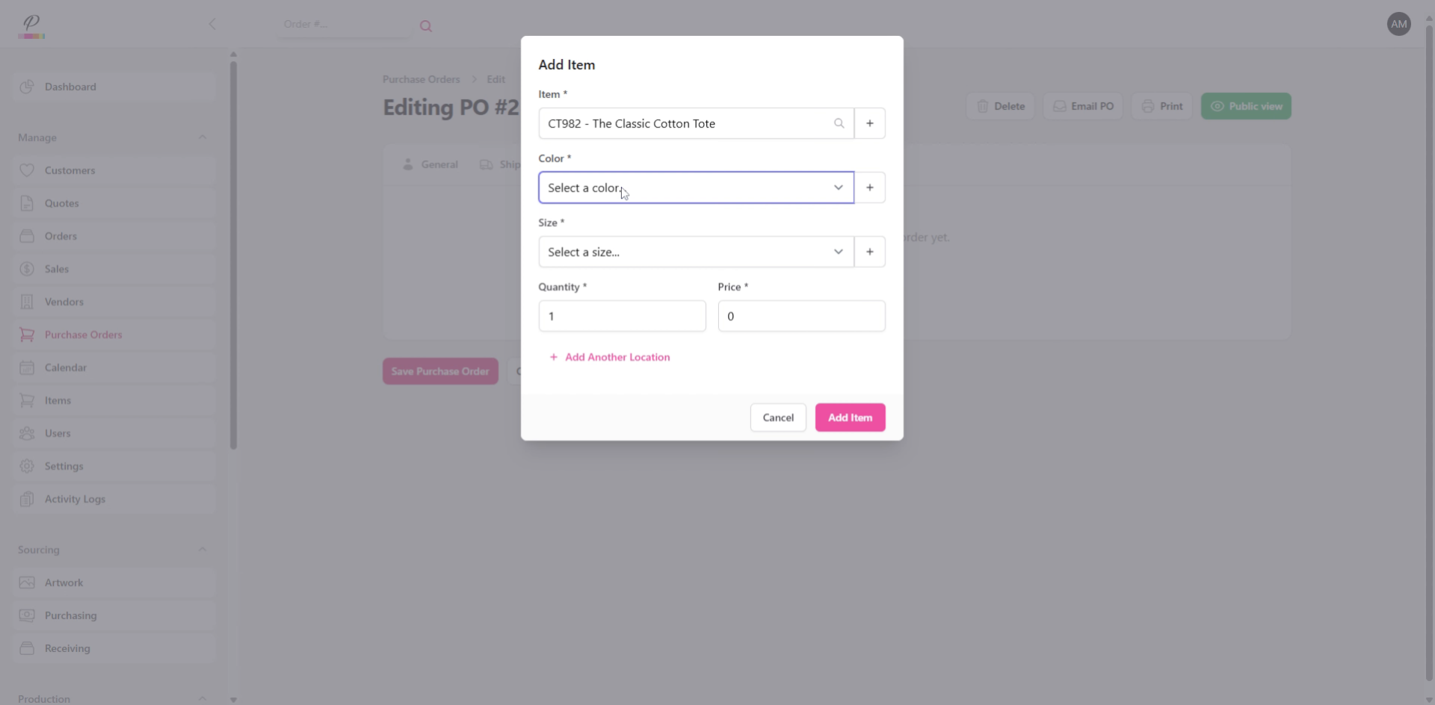
Task: Click the plus icon next to the Color dropdown
Action: (869, 187)
